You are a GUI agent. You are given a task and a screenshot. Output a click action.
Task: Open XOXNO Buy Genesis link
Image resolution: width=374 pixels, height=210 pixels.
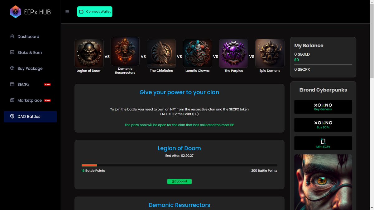click(323, 107)
